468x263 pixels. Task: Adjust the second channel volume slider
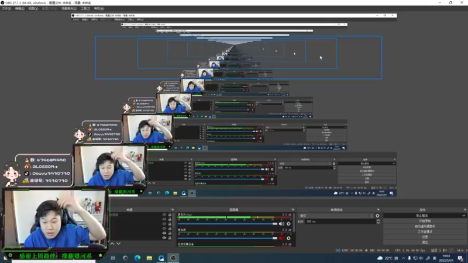tap(228, 238)
